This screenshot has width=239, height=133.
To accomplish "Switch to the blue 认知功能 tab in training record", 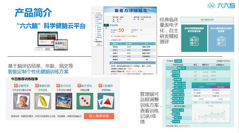I will pos(201,87).
